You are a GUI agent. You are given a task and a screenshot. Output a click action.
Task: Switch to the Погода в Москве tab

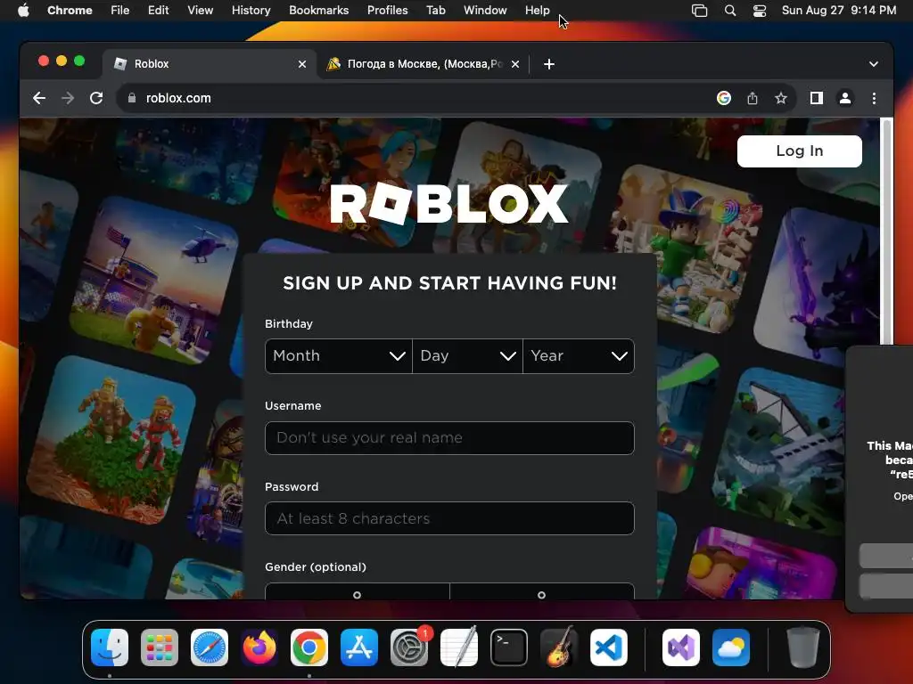[x=424, y=64]
